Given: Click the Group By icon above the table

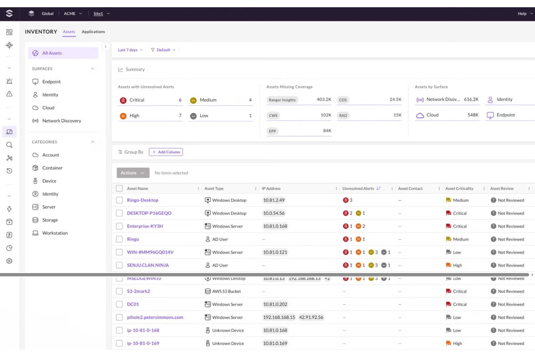Looking at the screenshot, I should (x=120, y=152).
